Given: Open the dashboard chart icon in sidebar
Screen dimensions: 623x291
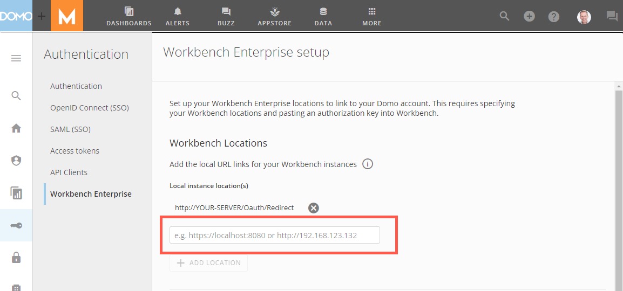Looking at the screenshot, I should point(16,193).
